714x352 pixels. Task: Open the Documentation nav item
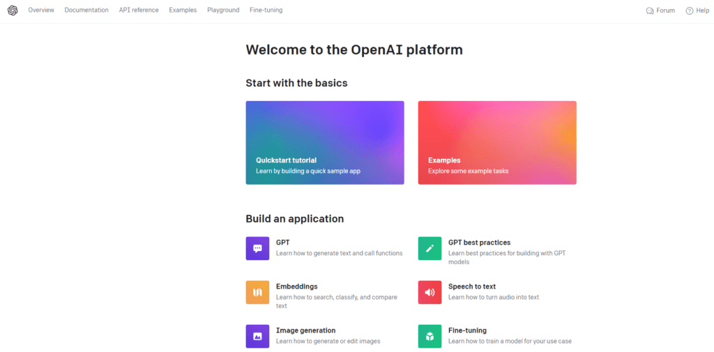[x=86, y=10]
